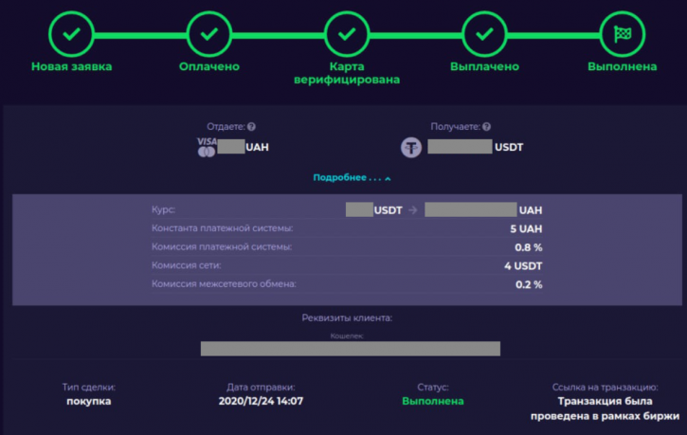Click the transaction link text about биржи

(605, 408)
